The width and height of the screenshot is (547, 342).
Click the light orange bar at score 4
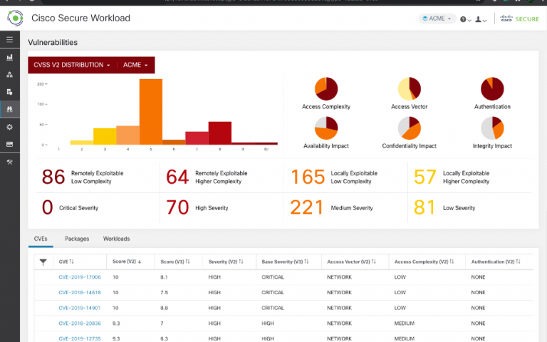coord(127,135)
